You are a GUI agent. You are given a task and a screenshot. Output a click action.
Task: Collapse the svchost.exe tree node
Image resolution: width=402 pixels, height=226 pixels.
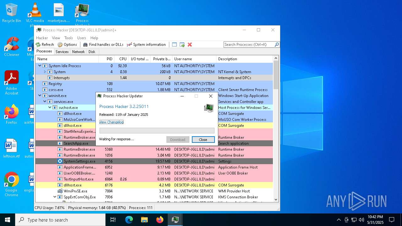tap(50, 108)
